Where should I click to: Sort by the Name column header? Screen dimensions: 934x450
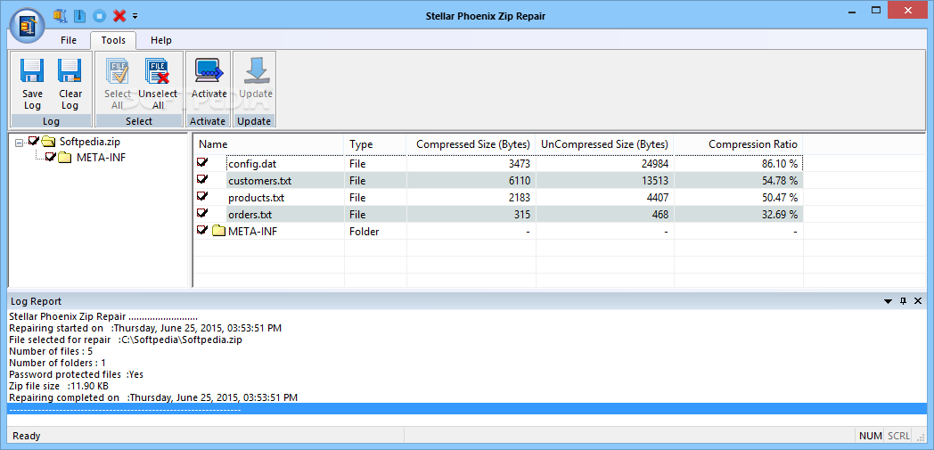(268, 144)
